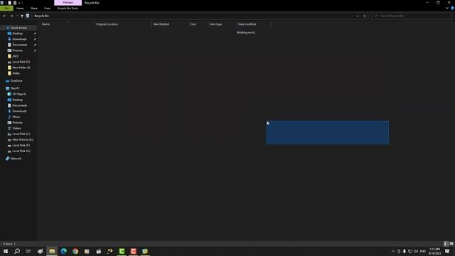Open New Volume (E:) under This PC
The height and width of the screenshot is (256, 455).
[23, 139]
